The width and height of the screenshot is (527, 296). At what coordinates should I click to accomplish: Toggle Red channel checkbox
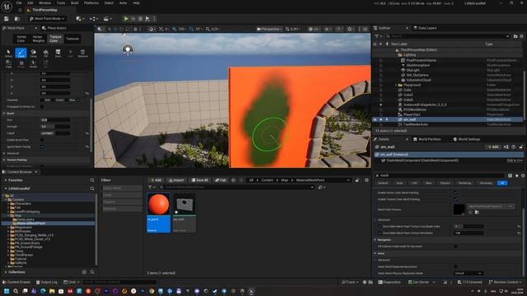(x=42, y=100)
